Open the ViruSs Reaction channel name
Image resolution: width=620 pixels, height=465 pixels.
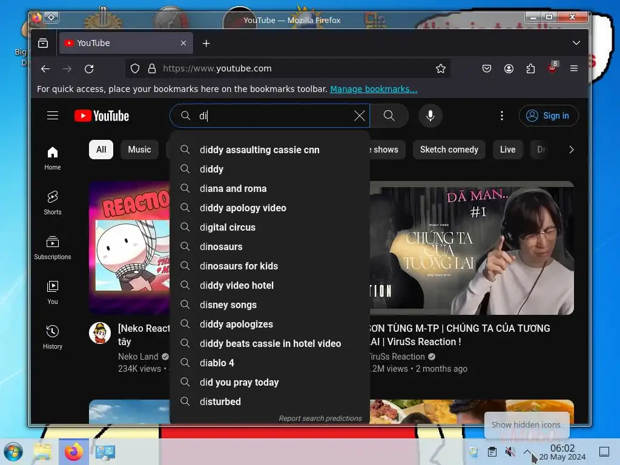coord(397,357)
